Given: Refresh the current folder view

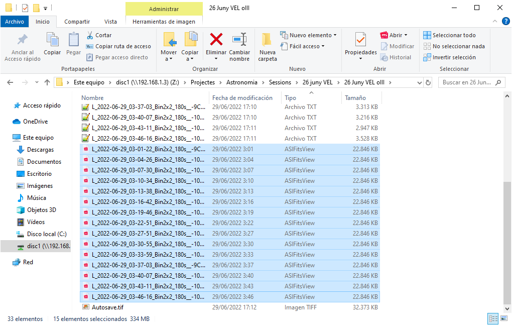Looking at the screenshot, I should point(428,83).
